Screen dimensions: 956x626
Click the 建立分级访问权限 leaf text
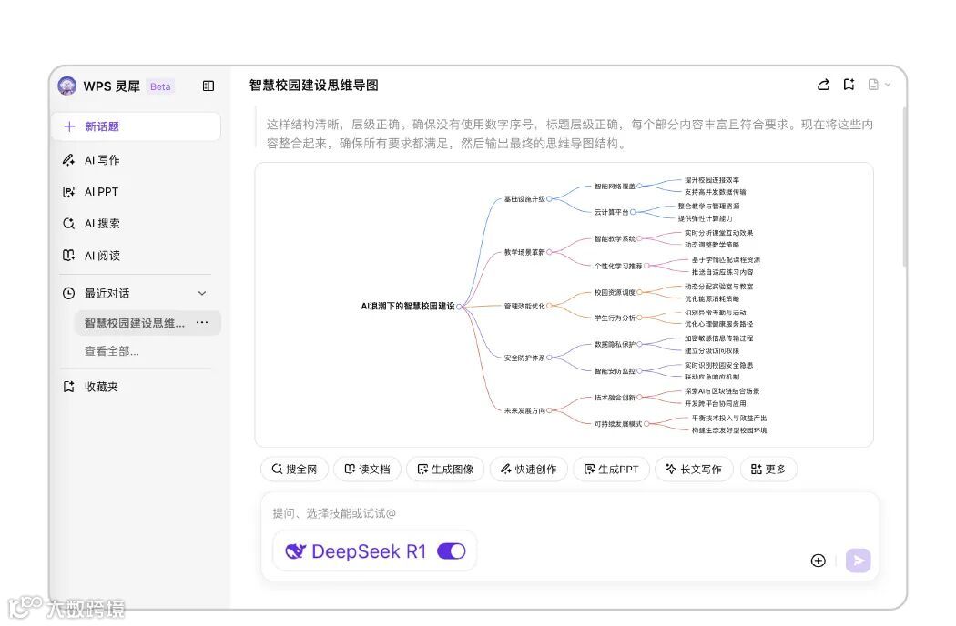[x=711, y=350]
